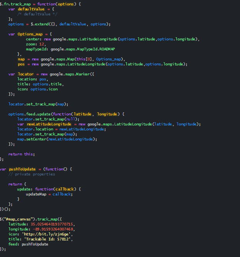Click the zoom value '12'
Screen dimensions: 240x257
42,44
